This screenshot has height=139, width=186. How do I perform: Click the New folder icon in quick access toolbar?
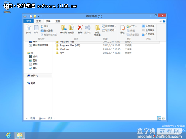tap(35, 16)
